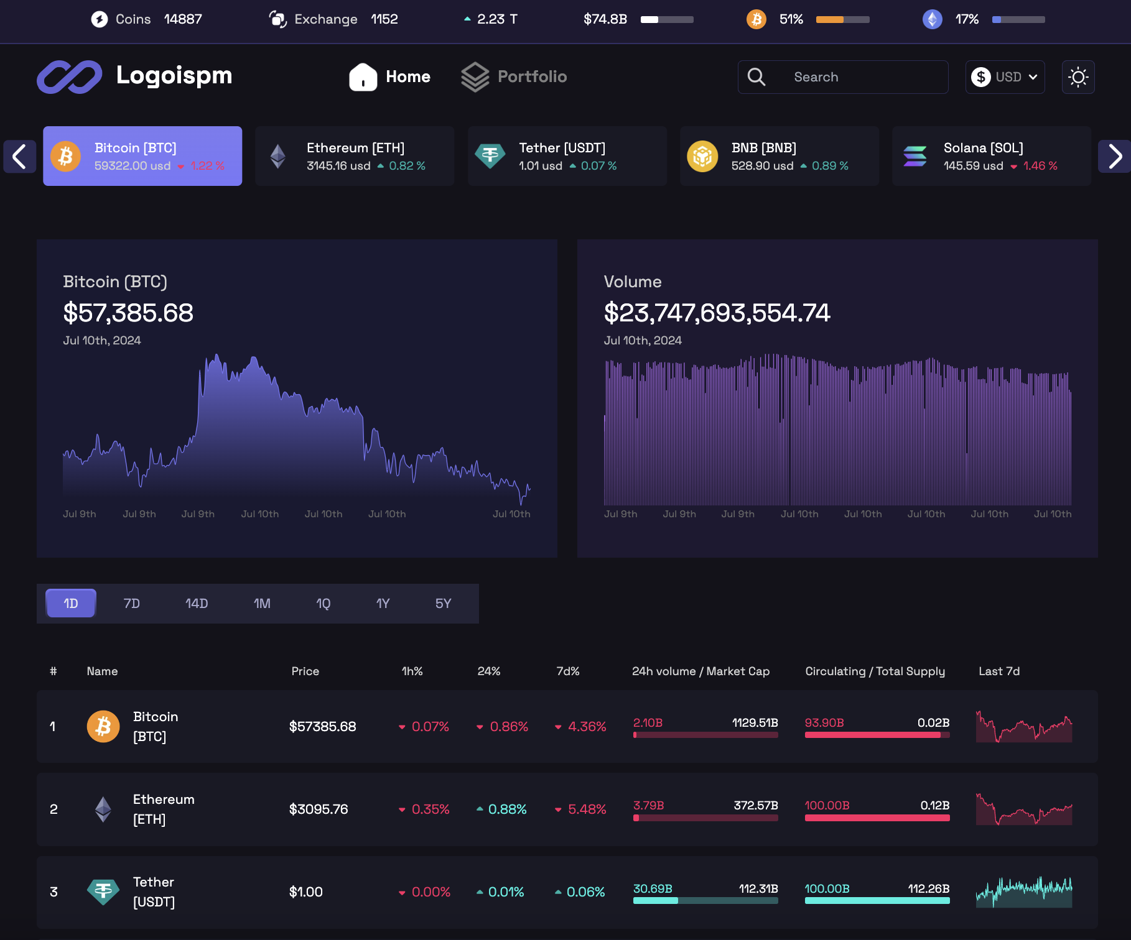Click the BNB coin icon in carousel
1131x940 pixels.
[x=702, y=156]
